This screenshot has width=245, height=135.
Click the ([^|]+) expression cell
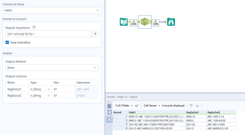(87, 96)
